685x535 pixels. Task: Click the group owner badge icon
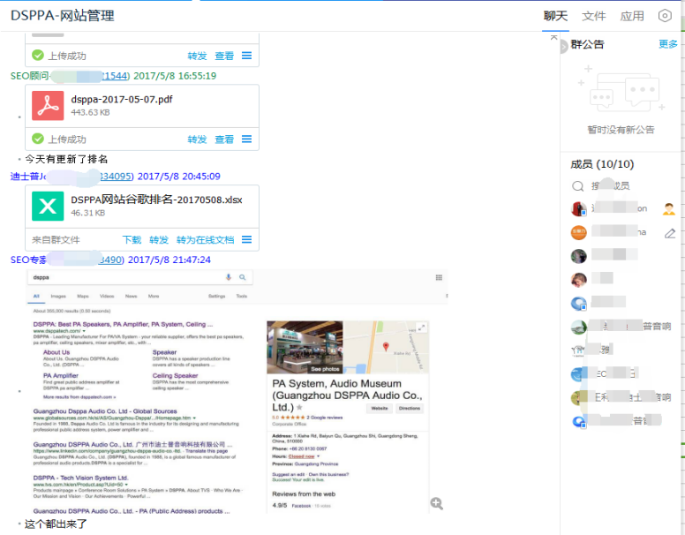click(669, 209)
